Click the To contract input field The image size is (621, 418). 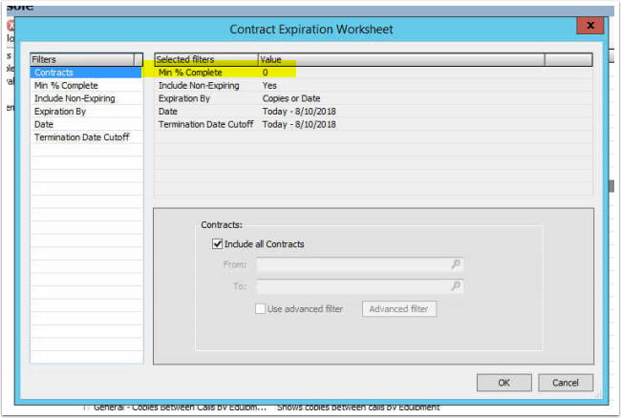pyautogui.click(x=359, y=286)
